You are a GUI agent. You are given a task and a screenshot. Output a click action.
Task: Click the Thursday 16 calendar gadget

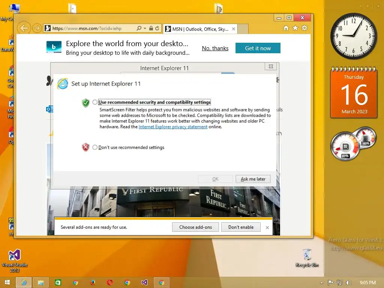coord(354,92)
